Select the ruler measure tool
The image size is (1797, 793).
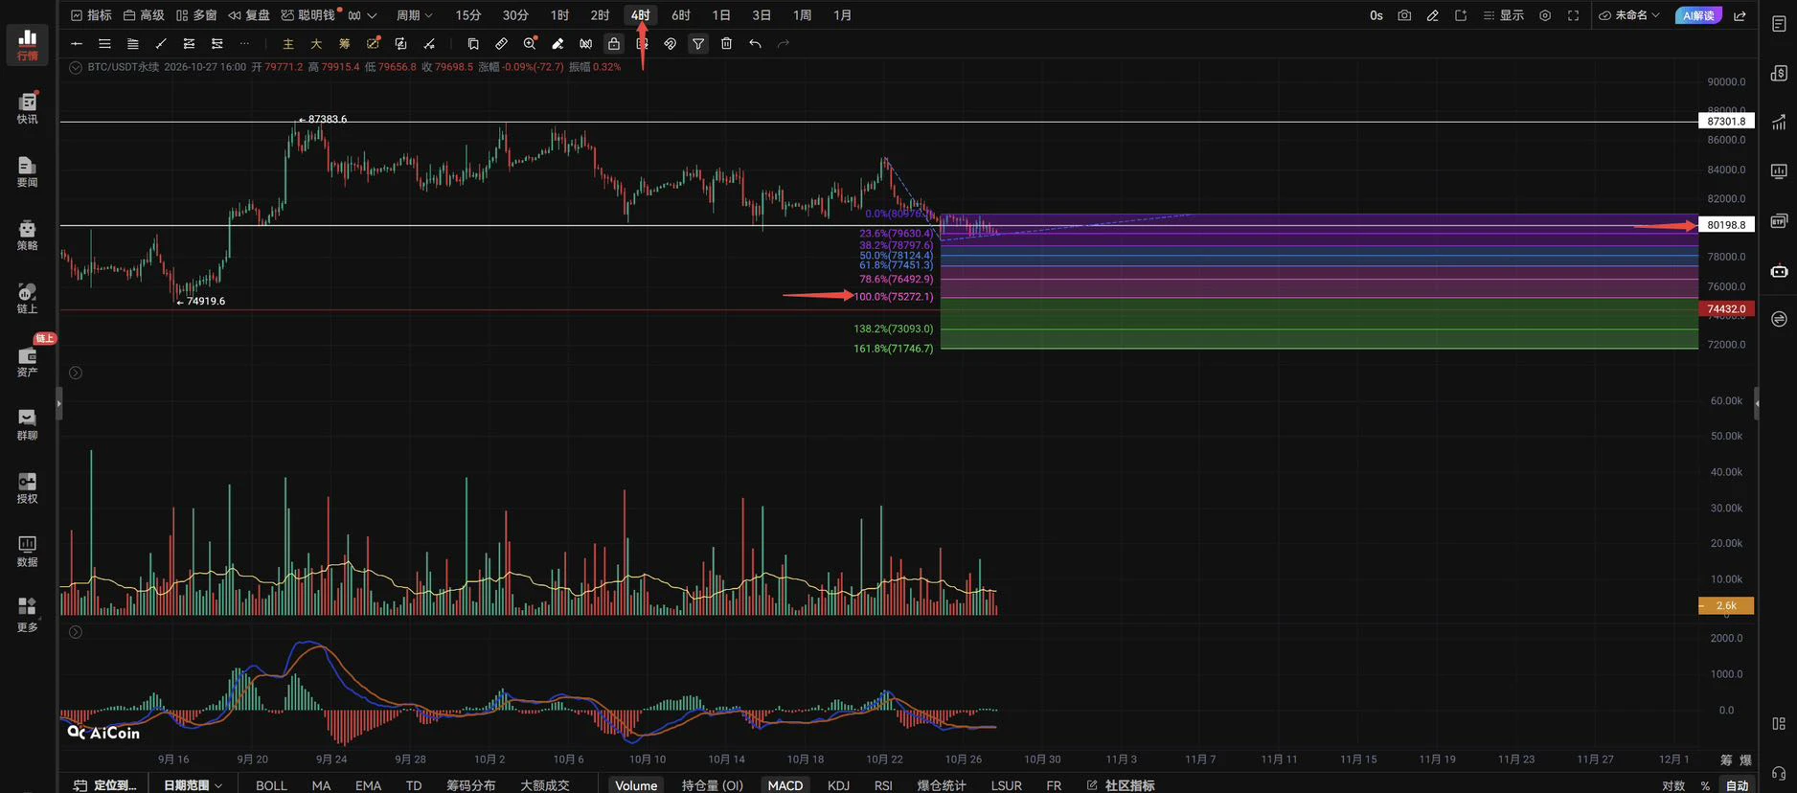501,43
